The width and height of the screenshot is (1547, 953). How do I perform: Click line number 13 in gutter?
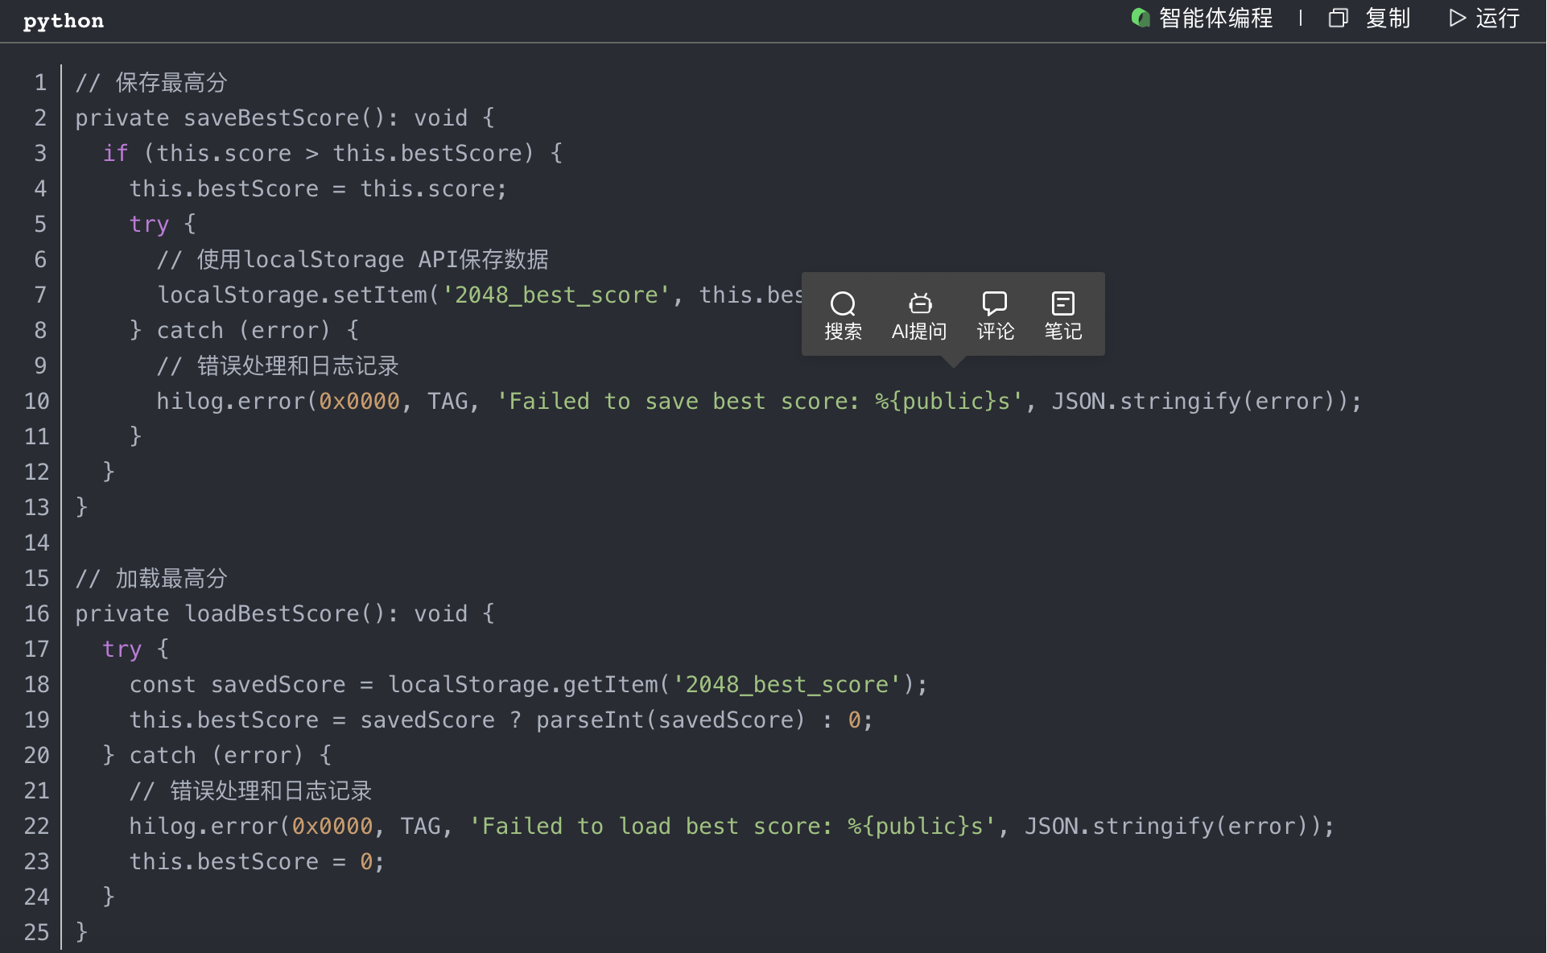[x=37, y=507]
